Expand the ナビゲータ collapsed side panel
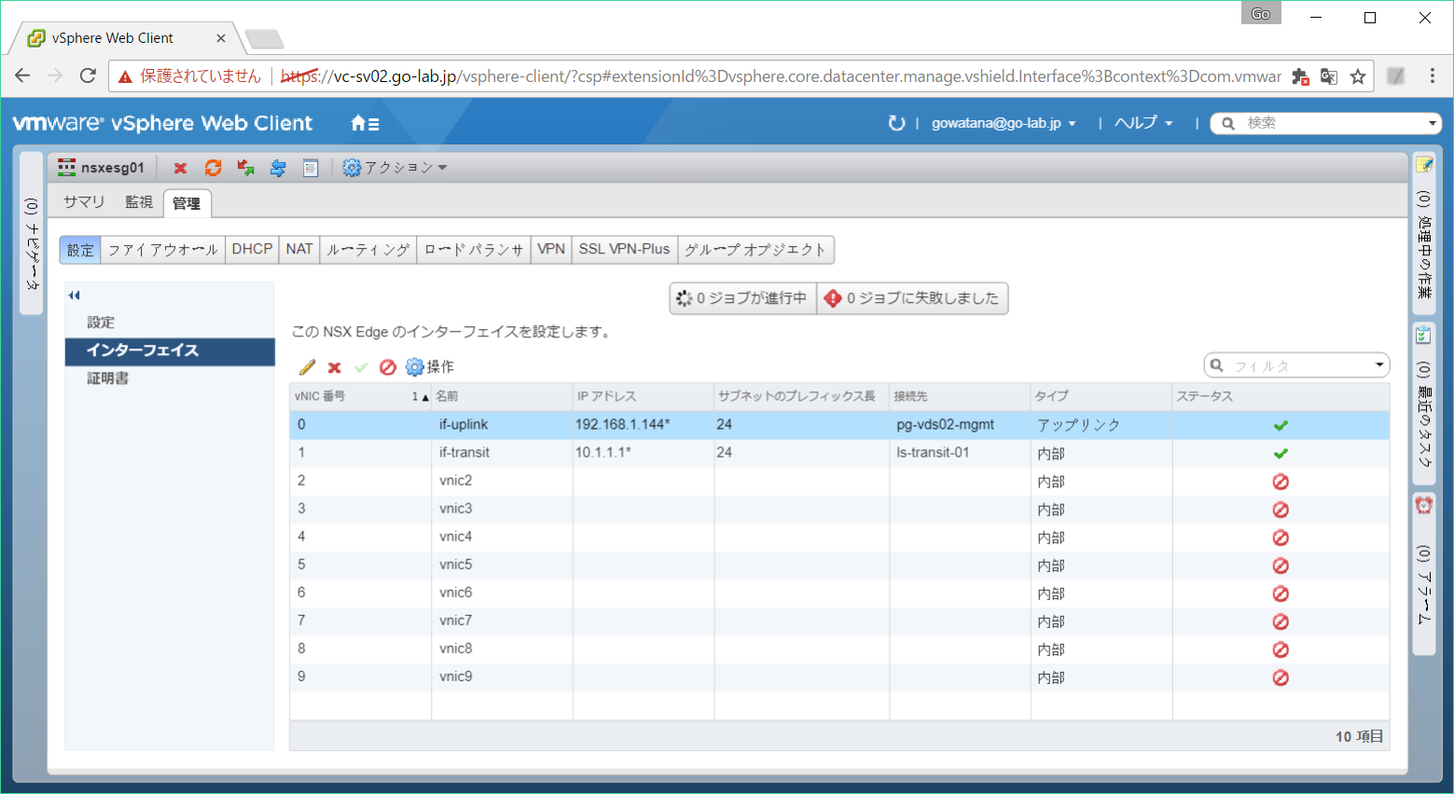 32,233
